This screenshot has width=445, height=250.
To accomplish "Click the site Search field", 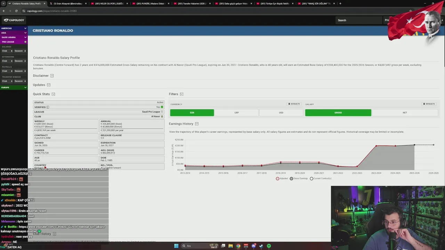I will click(359, 20).
